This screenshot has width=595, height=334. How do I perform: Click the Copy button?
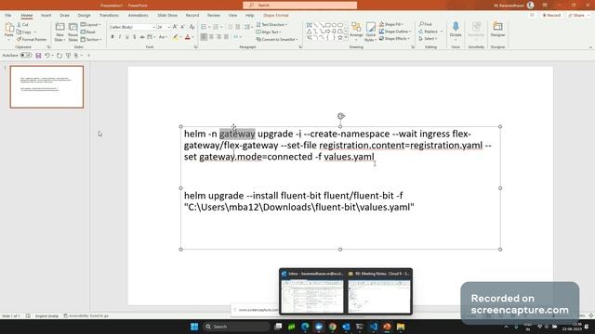24,32
